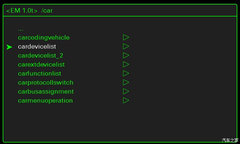240x144 pixels.
Task: Click triangle arrow beside cardevicelist
Action: click(x=126, y=46)
